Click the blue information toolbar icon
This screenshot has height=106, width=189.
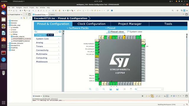[112, 11]
